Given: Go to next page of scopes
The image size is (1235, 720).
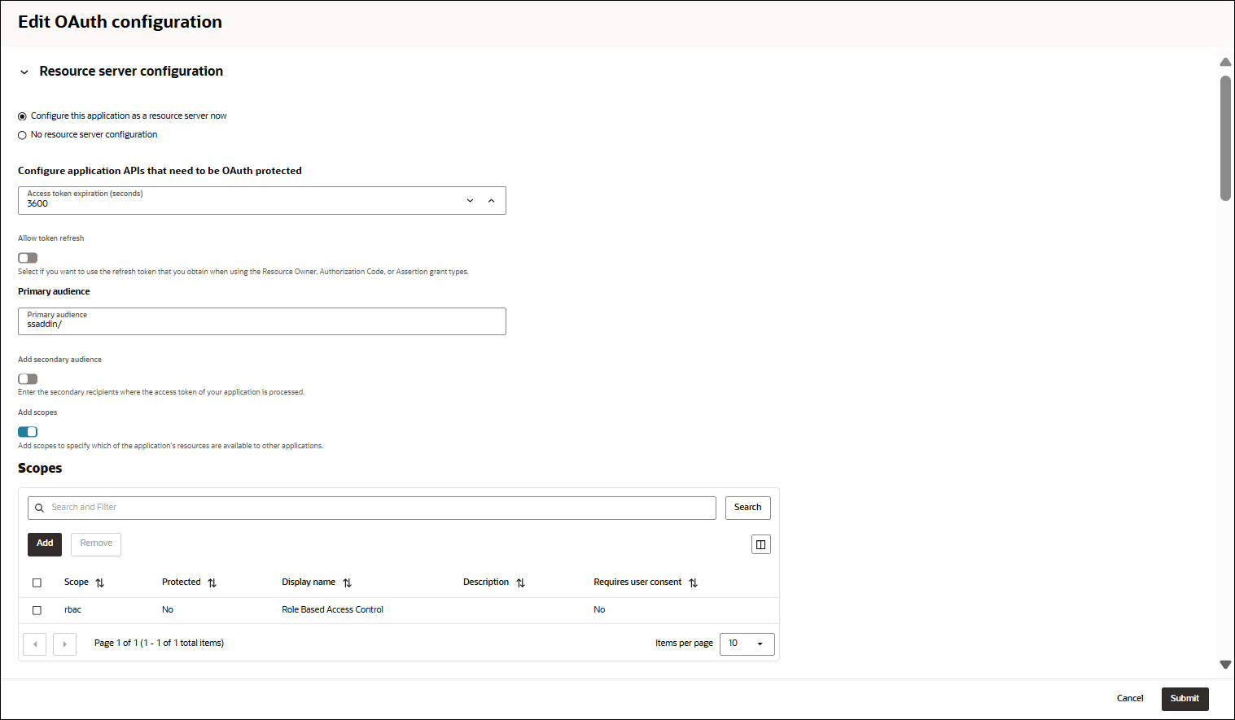Looking at the screenshot, I should click(x=64, y=644).
